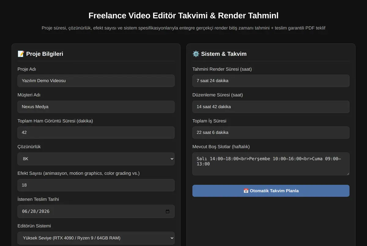Click the Toplam Ham Görüntü Süresi (dakika) label
367x246 pixels.
pos(55,121)
